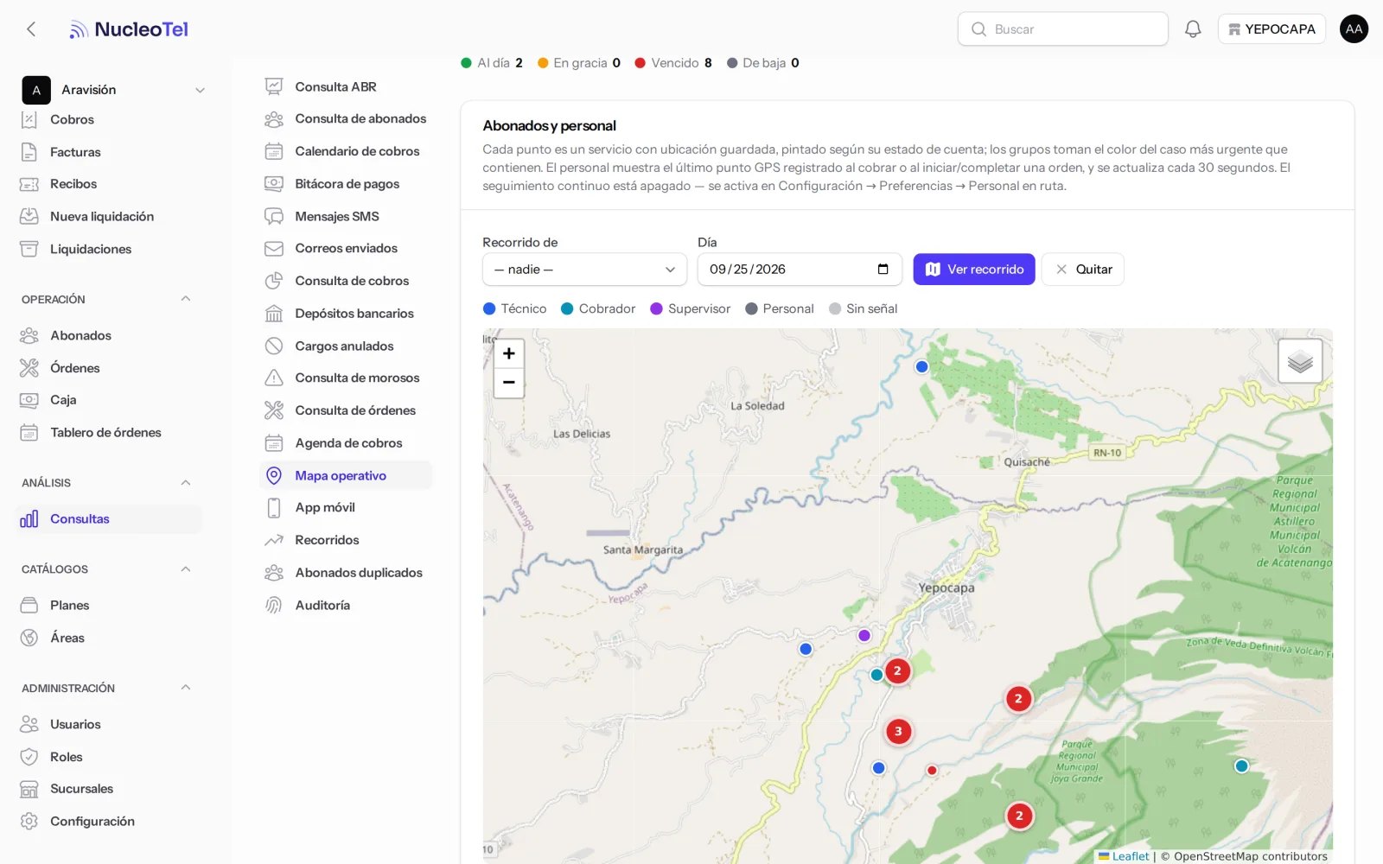Collapse the ANÁLISIS section
Screen dimensions: 1383x864
point(185,482)
